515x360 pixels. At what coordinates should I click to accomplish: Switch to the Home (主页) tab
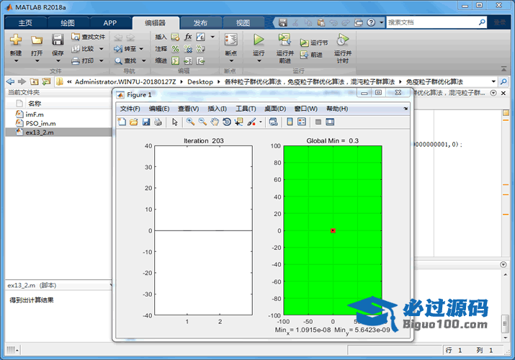pos(26,22)
